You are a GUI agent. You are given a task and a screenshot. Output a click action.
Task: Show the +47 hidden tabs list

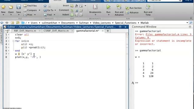(x=7, y=31)
